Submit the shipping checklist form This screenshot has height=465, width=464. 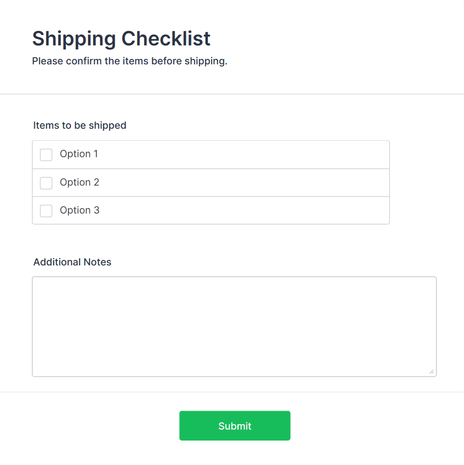tap(234, 426)
